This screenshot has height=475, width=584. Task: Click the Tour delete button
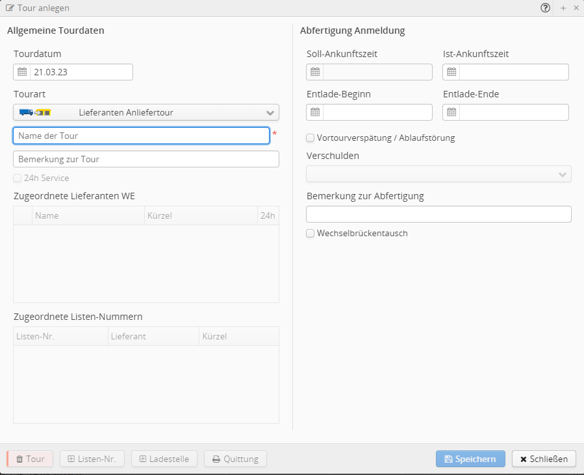click(30, 459)
